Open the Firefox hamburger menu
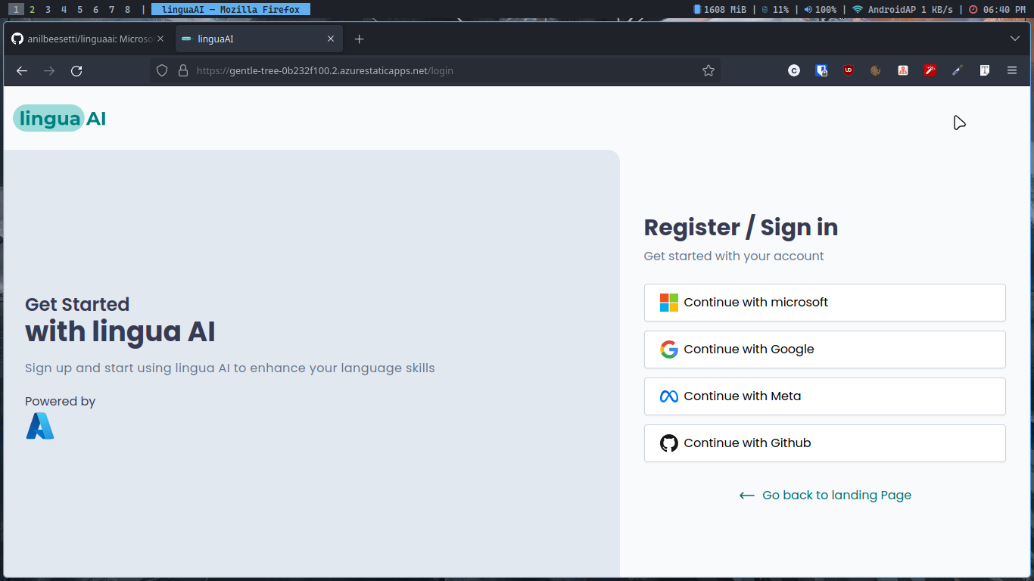The image size is (1034, 581). click(x=1012, y=70)
